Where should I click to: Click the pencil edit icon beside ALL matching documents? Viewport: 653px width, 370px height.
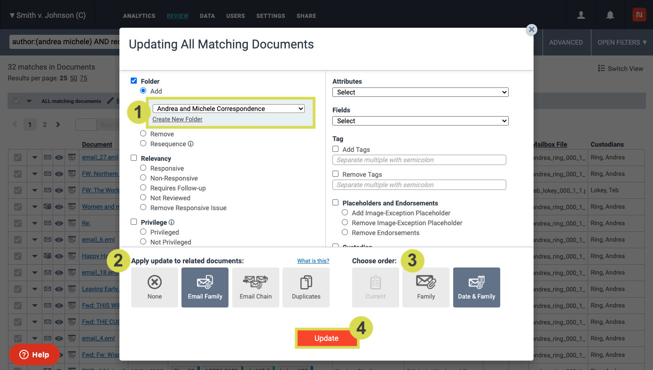coord(110,101)
